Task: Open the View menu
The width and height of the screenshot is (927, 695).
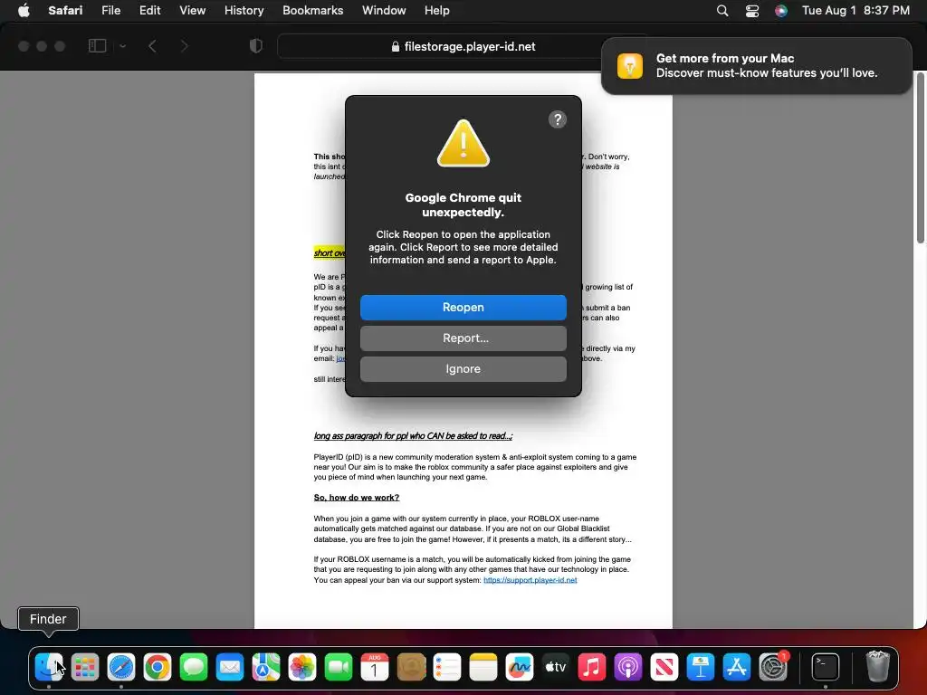Action: (193, 11)
